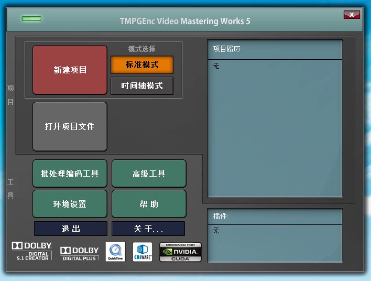Click the NVIDIA CUDA badge

coord(180,252)
